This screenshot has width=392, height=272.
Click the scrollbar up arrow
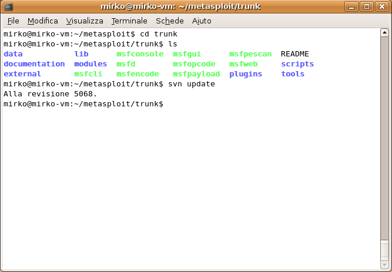pyautogui.click(x=384, y=33)
